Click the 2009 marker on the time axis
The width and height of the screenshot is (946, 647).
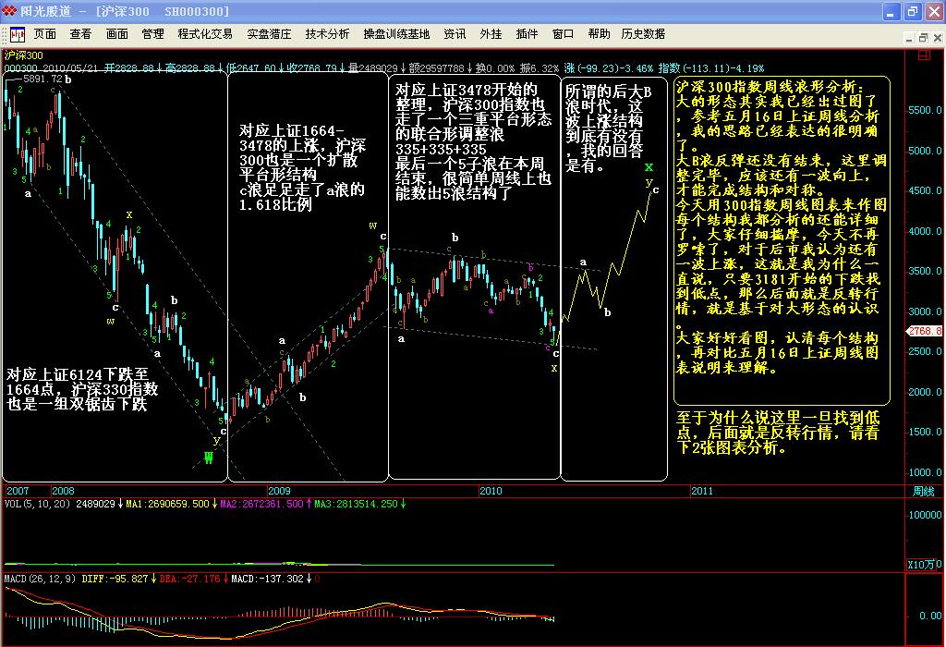(x=279, y=491)
